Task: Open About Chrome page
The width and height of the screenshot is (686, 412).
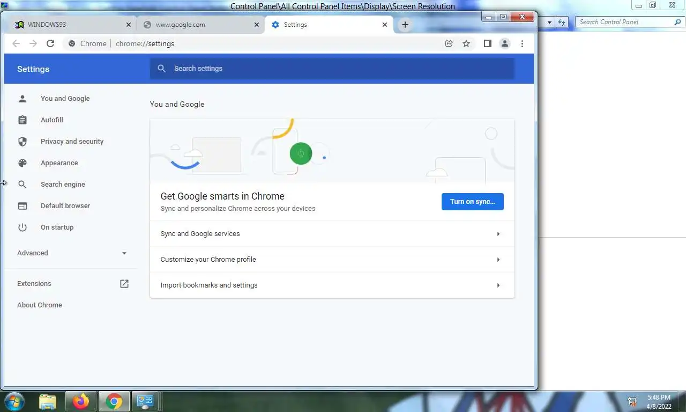Action: click(x=40, y=305)
